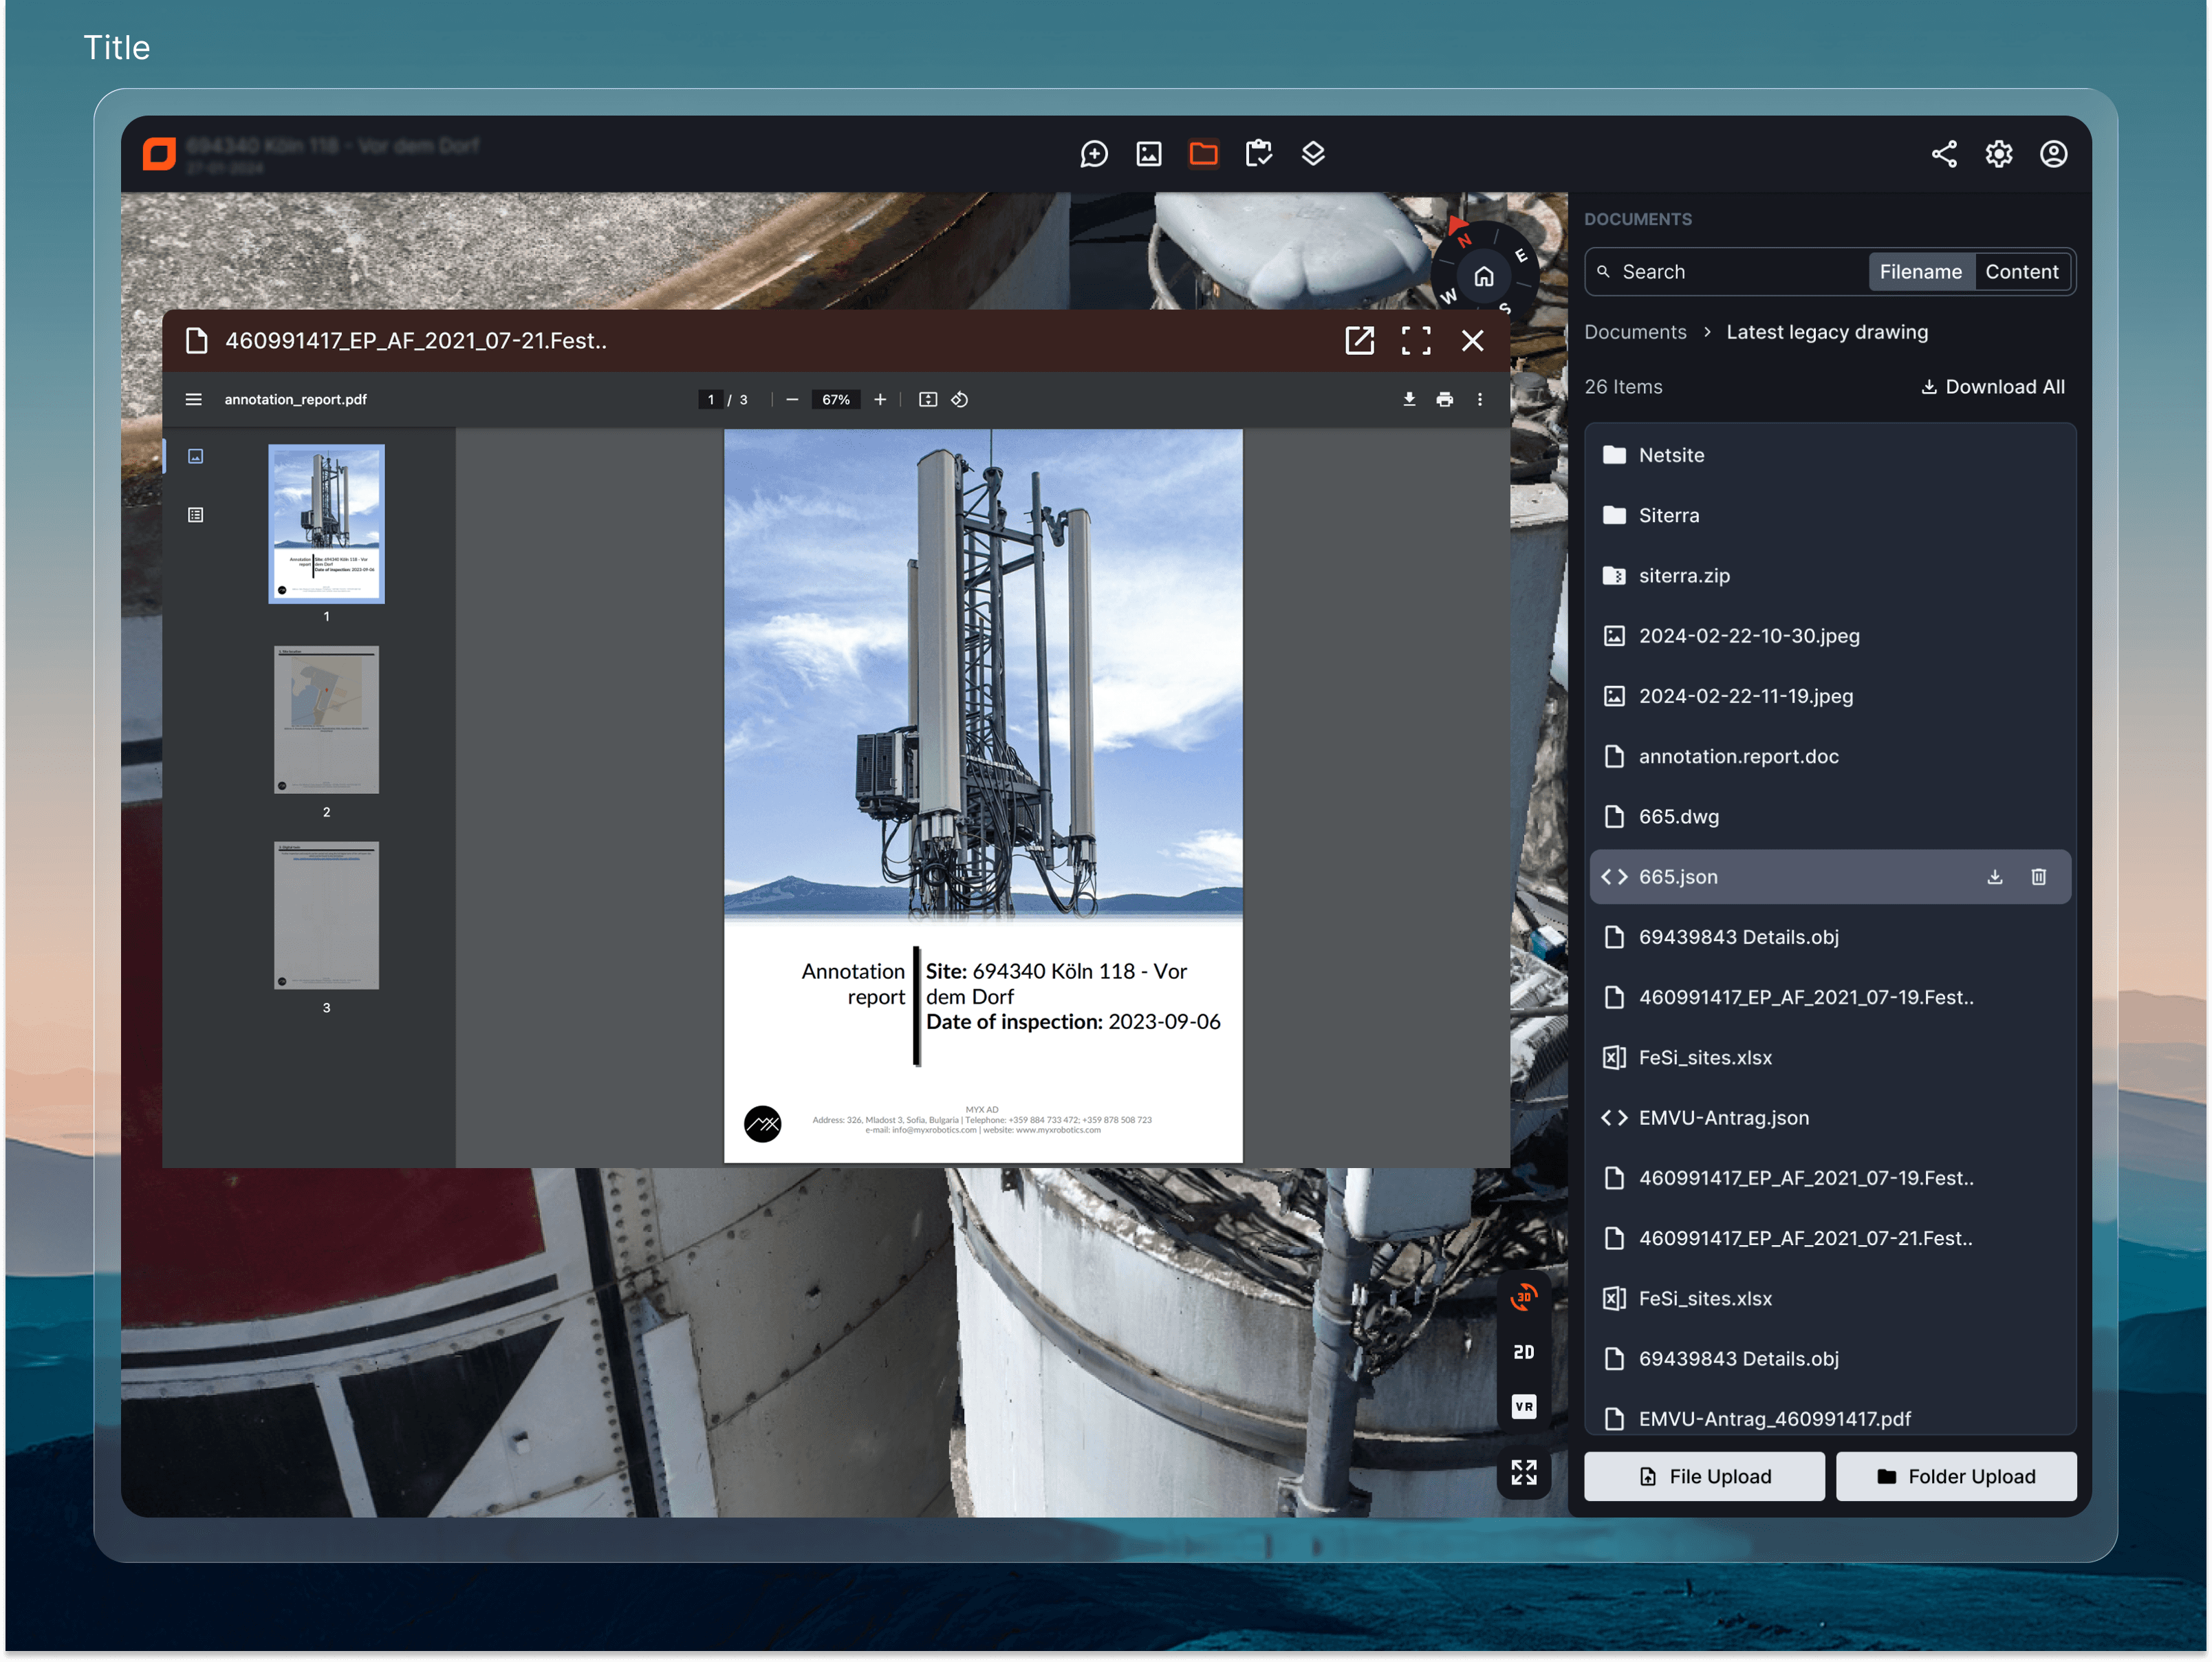Click the File Upload button
This screenshot has height=1662, width=2212.
(1704, 1476)
